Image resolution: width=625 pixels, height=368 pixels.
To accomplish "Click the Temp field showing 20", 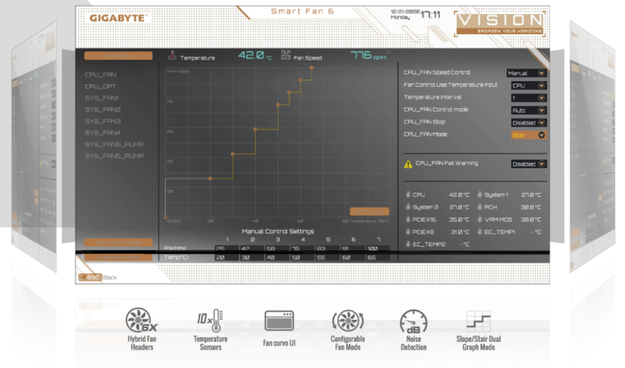I will coord(227,258).
